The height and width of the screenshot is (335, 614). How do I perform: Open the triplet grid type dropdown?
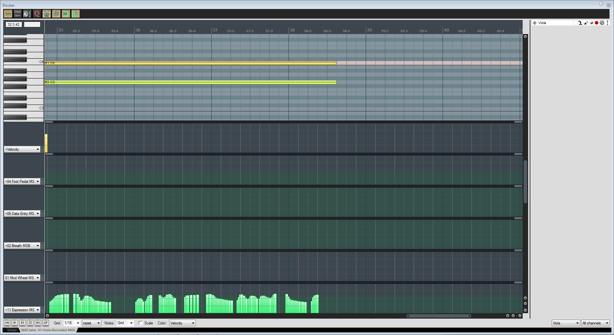click(92, 323)
